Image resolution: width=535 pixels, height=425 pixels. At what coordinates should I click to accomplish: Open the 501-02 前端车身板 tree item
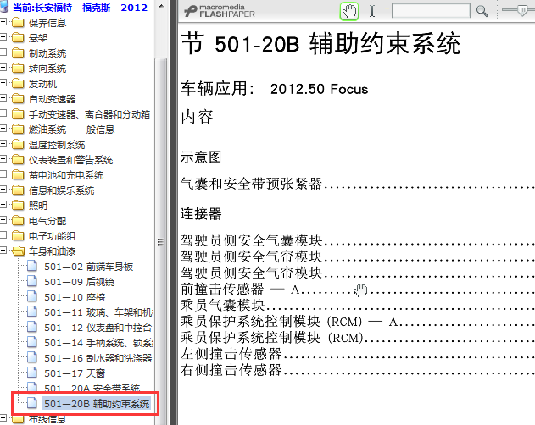tap(88, 267)
